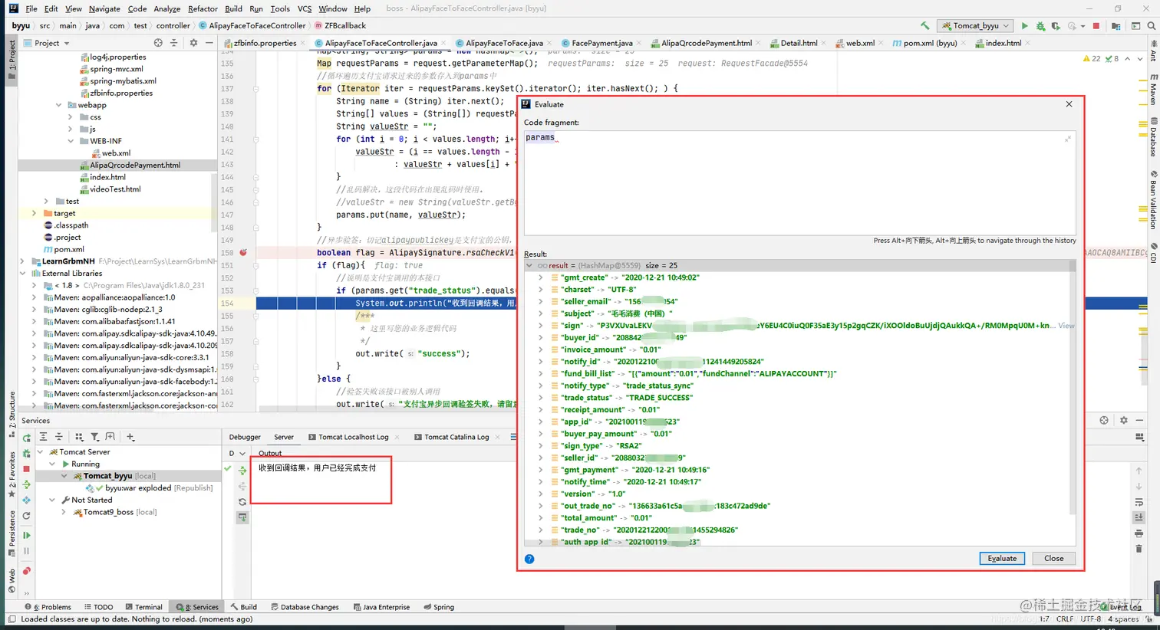
Task: Switch to the AlipayFaceToFace.java editor tab
Action: [504, 43]
